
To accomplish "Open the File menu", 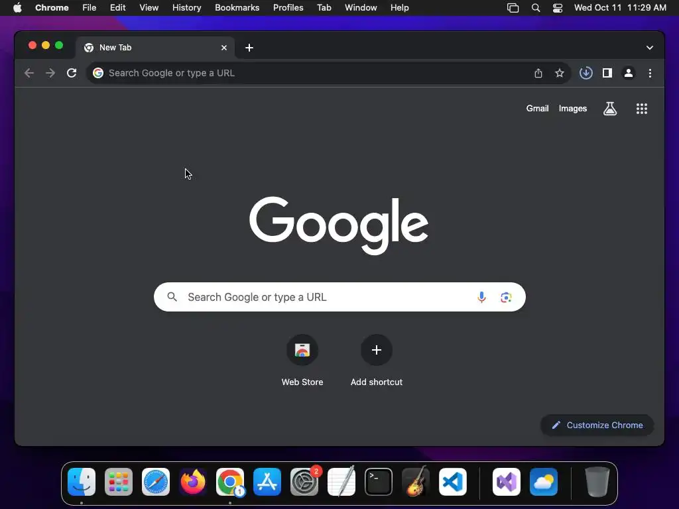I will point(90,8).
